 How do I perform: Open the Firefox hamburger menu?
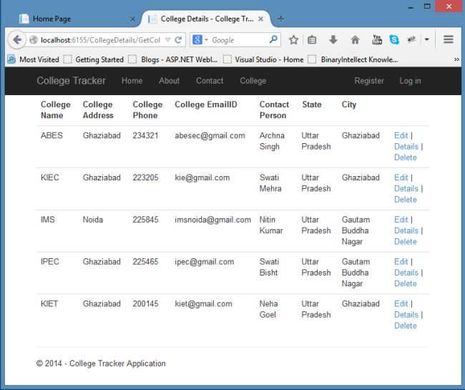point(449,39)
